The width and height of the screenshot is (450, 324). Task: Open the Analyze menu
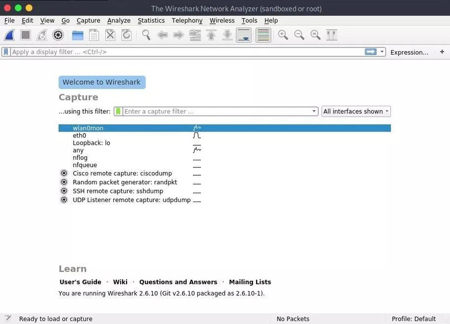tap(119, 21)
